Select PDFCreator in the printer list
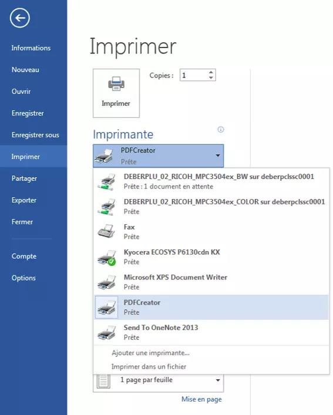The height and width of the screenshot is (415, 333). pos(211,307)
